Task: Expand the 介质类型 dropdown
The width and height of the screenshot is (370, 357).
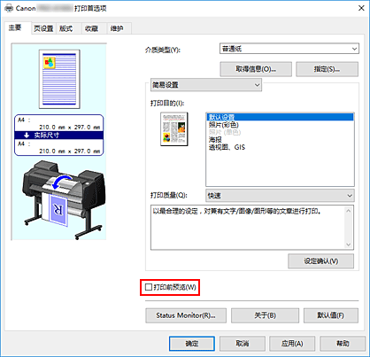Action: click(289, 49)
